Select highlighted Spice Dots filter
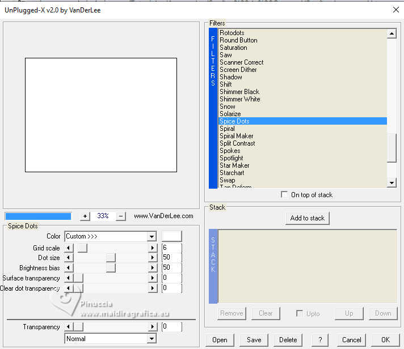This screenshot has height=349, width=404. pyautogui.click(x=303, y=121)
